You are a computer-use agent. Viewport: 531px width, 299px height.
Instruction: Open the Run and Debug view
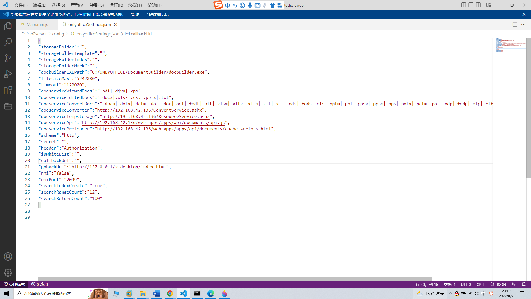pos(8,74)
